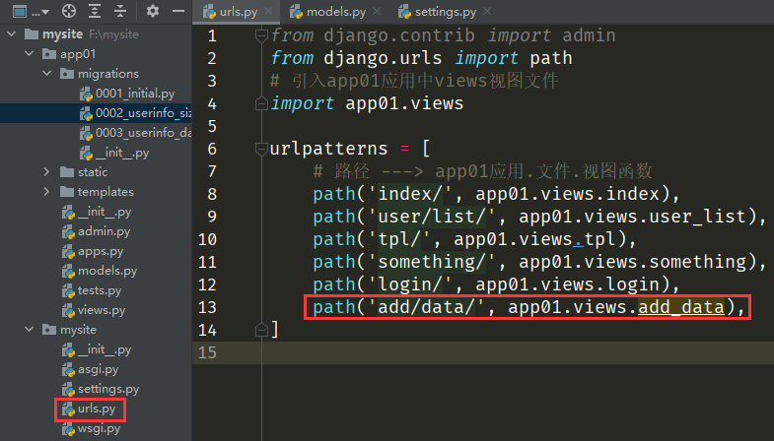Collapse the mysite root project folder
The height and width of the screenshot is (441, 774).
[x=12, y=34]
